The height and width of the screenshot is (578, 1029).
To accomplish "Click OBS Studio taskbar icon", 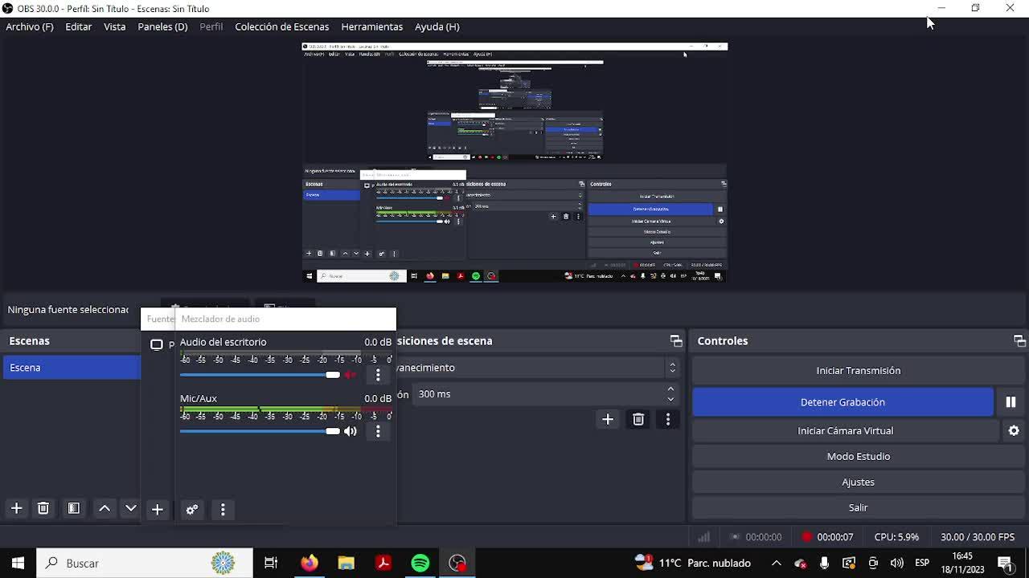I will point(457,563).
